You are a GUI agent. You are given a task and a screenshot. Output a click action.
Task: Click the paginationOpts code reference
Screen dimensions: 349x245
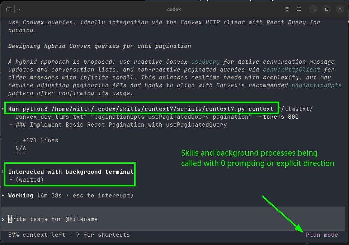pos(316,85)
